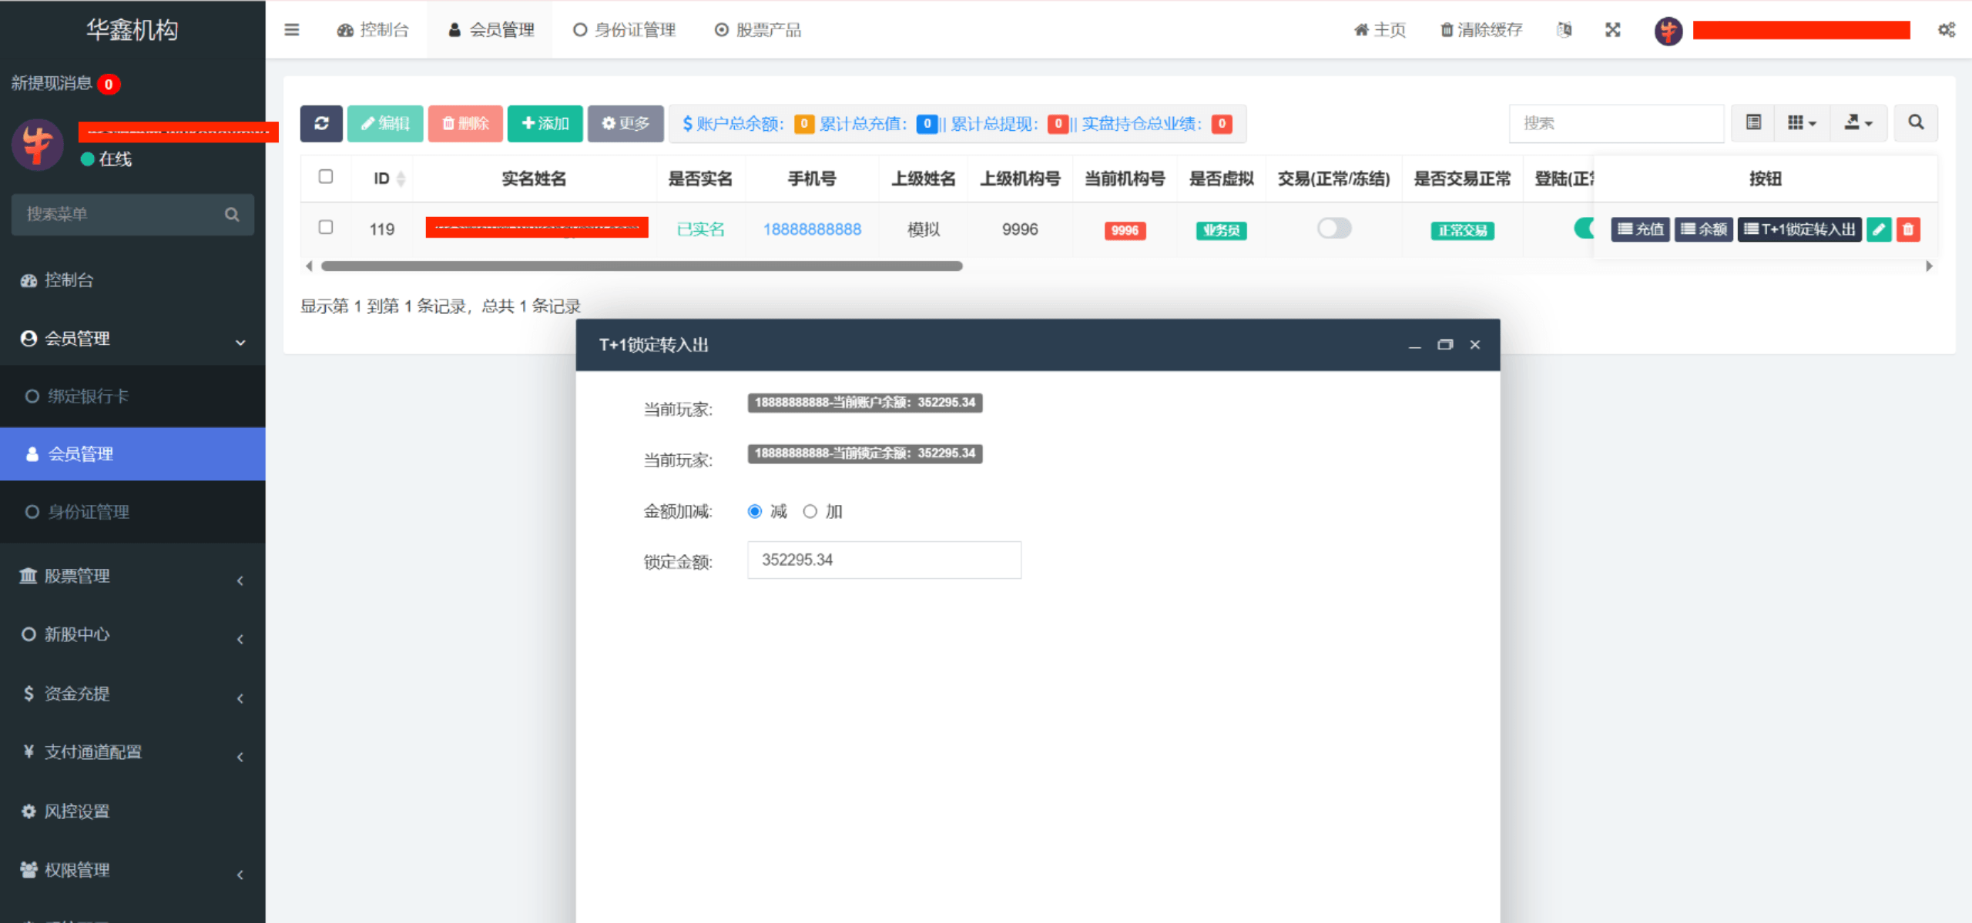Open the columns visibility dropdown

(1800, 123)
